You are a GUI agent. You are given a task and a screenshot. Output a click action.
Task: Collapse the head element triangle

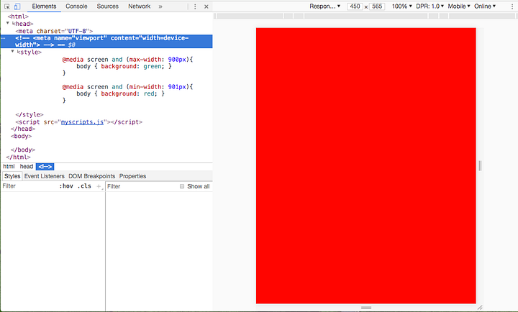[8, 23]
